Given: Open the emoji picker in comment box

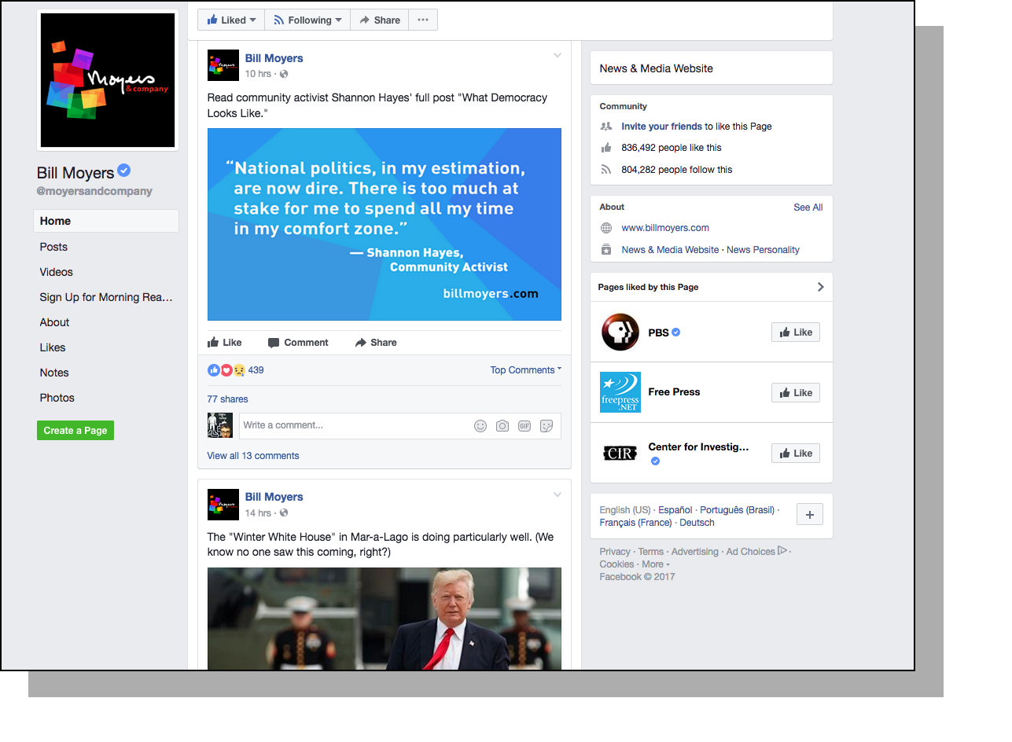Looking at the screenshot, I should pyautogui.click(x=480, y=426).
